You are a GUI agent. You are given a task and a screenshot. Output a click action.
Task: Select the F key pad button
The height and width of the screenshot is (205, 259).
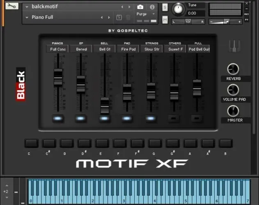pyautogui.click(x=120, y=143)
